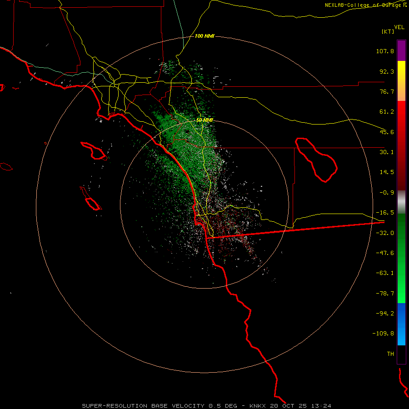
Task: Click the -47.6 velocity scale value
Action: [x=385, y=253]
